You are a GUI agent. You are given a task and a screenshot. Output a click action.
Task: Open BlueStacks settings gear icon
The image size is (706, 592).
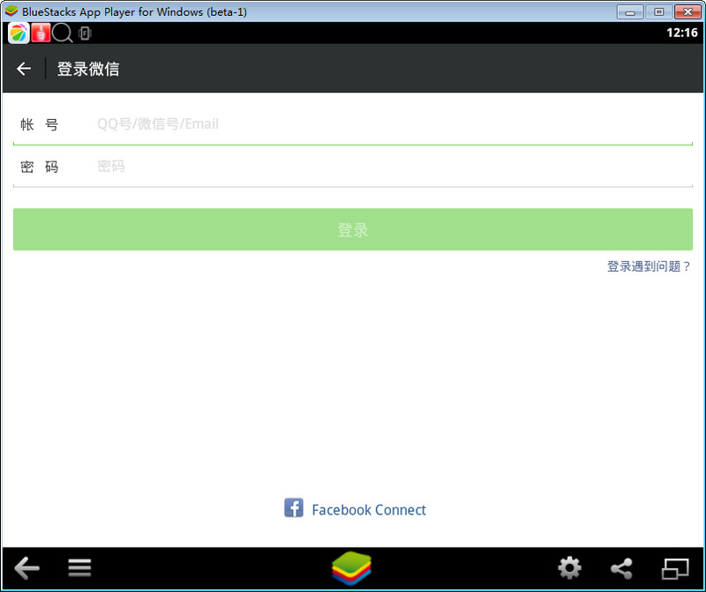pos(569,568)
